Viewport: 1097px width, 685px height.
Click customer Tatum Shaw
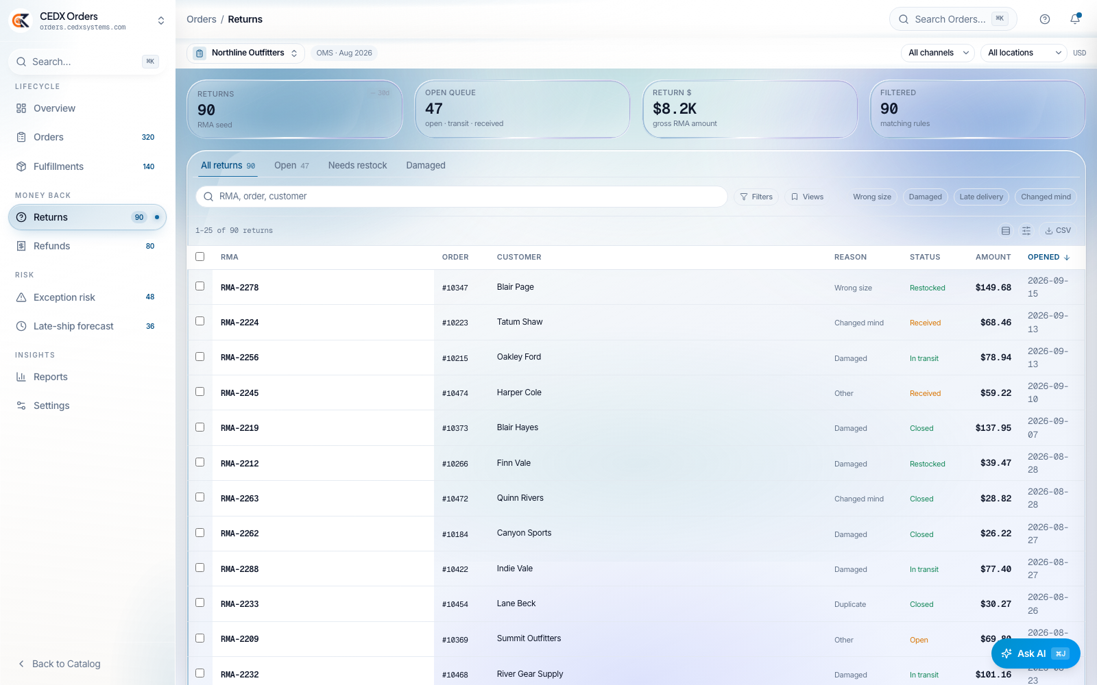coord(520,322)
